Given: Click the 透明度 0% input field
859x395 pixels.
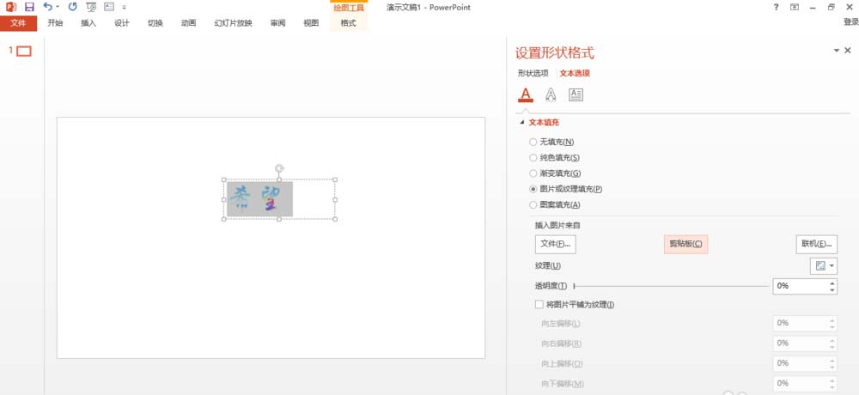Looking at the screenshot, I should [801, 286].
